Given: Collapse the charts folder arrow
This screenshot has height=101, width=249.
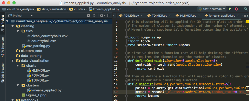Looking at the screenshot, I should coord(18,66).
